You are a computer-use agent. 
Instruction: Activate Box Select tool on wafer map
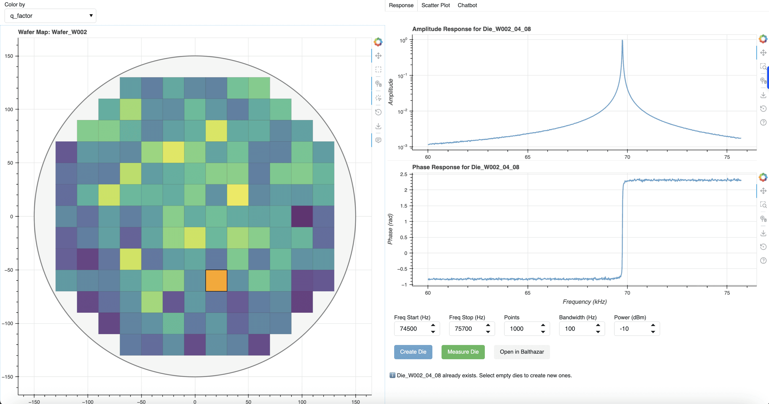coord(378,69)
